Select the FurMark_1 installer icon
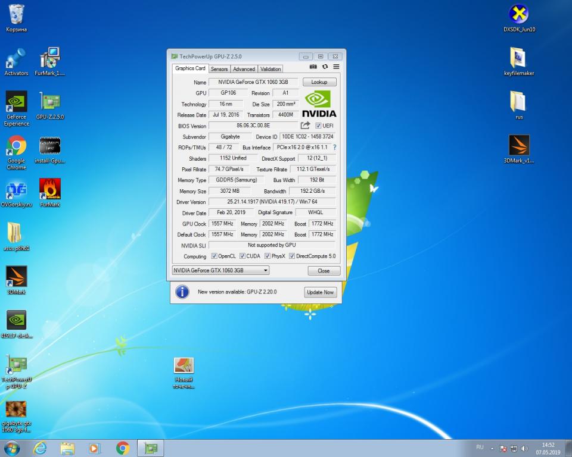 (x=50, y=62)
